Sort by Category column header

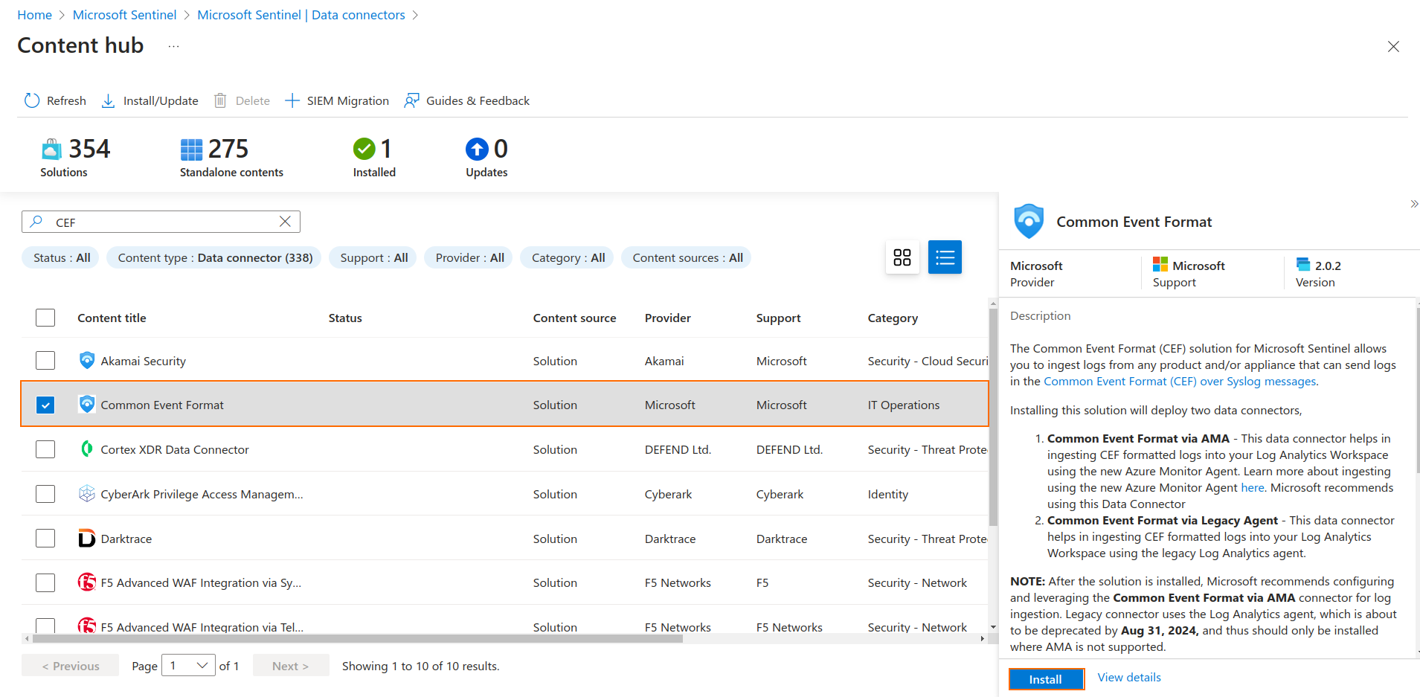(x=893, y=318)
